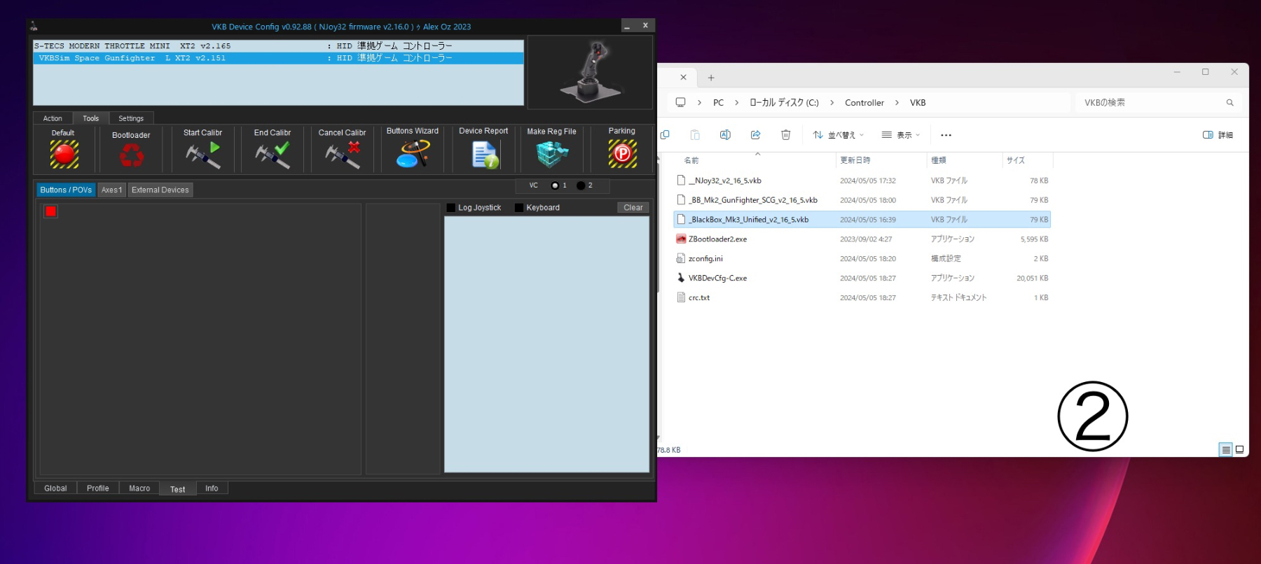Click the Make Reg File icon

[x=552, y=155]
